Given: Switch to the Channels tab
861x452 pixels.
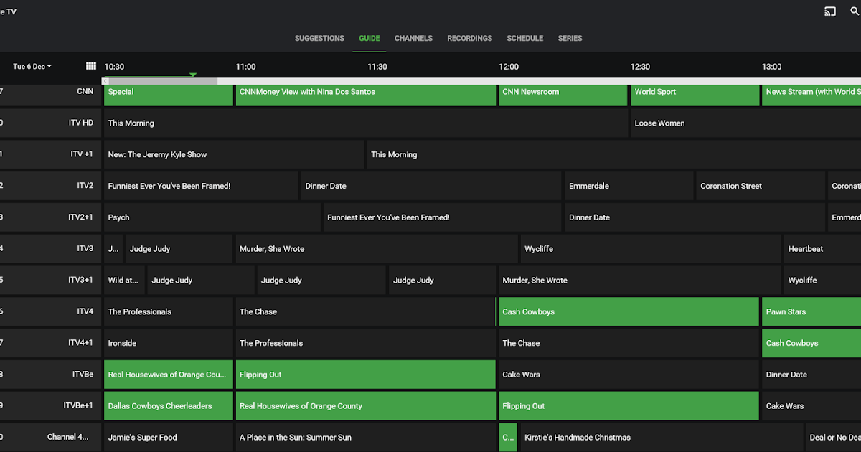Looking at the screenshot, I should click(x=413, y=38).
